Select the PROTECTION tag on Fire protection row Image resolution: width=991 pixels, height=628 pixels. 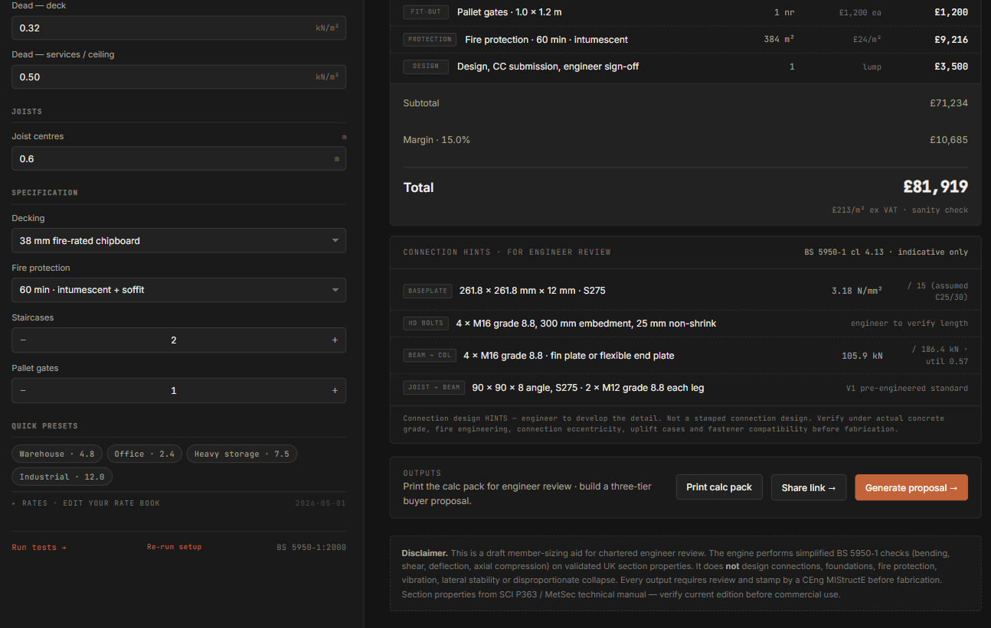[x=430, y=40]
